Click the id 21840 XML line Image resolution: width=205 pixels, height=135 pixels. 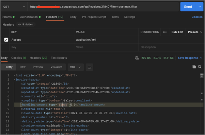(x=45, y=84)
